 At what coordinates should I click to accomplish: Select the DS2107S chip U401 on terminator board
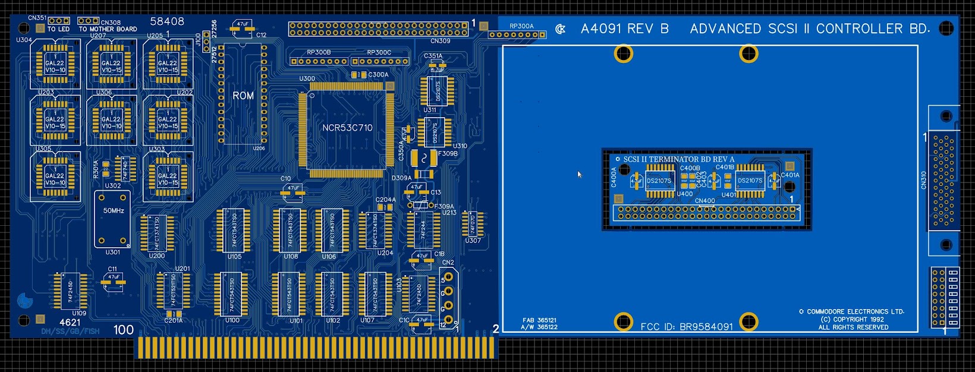(x=750, y=181)
